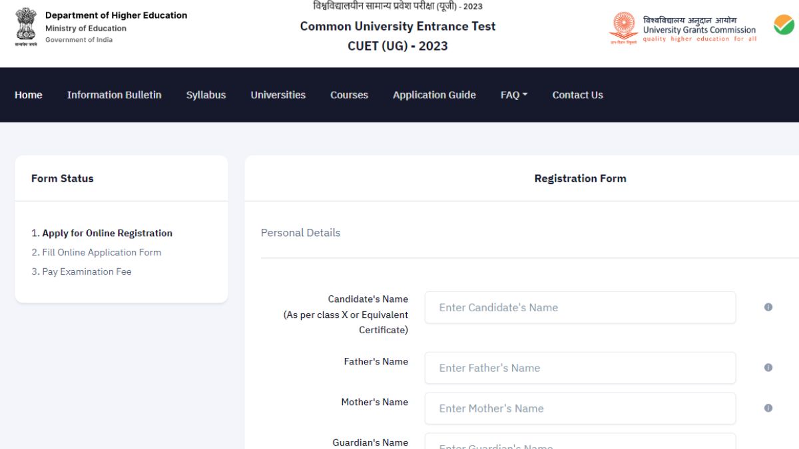
Task: Open the Application Guide
Action: coord(434,94)
